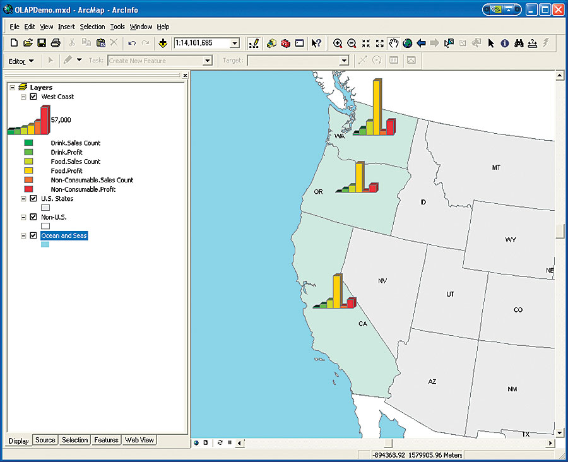This screenshot has width=568, height=462.
Task: Click the Print icon
Action: pos(56,43)
